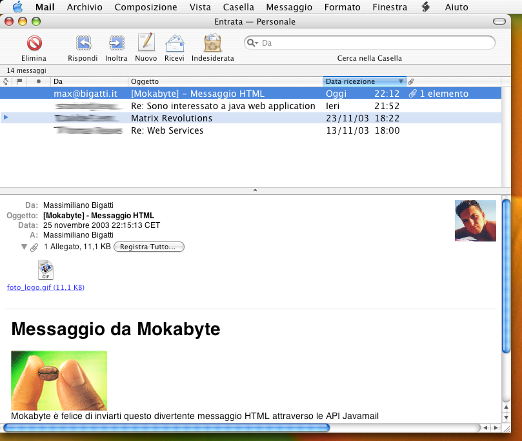Click the date '25 novembre 2003 22:15:13 CET'

pos(101,225)
